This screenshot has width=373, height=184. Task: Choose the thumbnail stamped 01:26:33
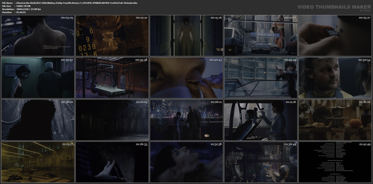pyautogui.click(x=112, y=162)
